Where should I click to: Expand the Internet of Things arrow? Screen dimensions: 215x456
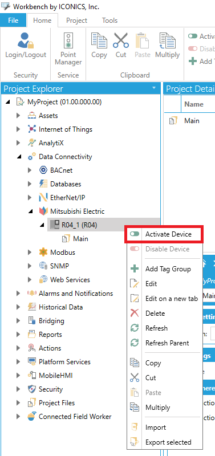coord(19,129)
